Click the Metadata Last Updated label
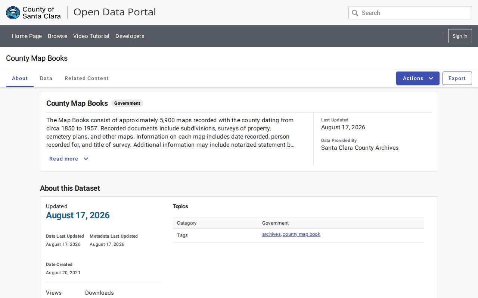 114,236
